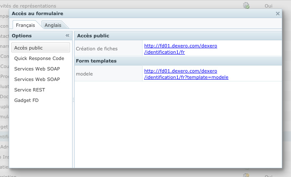Select Gadget FD in the options list

pos(27,100)
